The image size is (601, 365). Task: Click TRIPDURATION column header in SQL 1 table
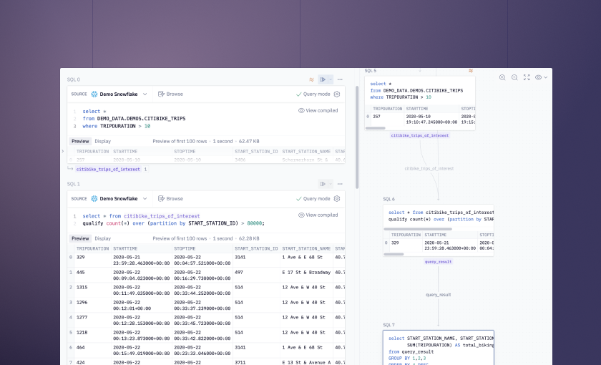pyautogui.click(x=93, y=248)
